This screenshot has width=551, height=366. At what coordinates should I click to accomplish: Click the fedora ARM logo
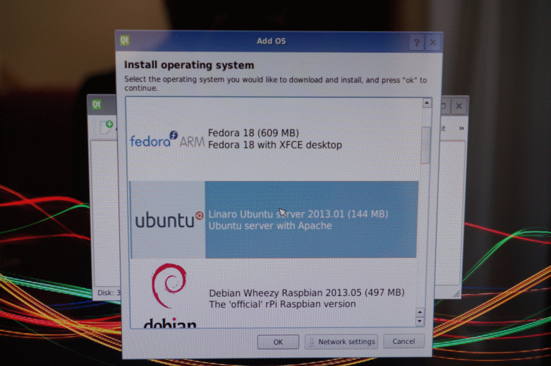click(x=167, y=139)
